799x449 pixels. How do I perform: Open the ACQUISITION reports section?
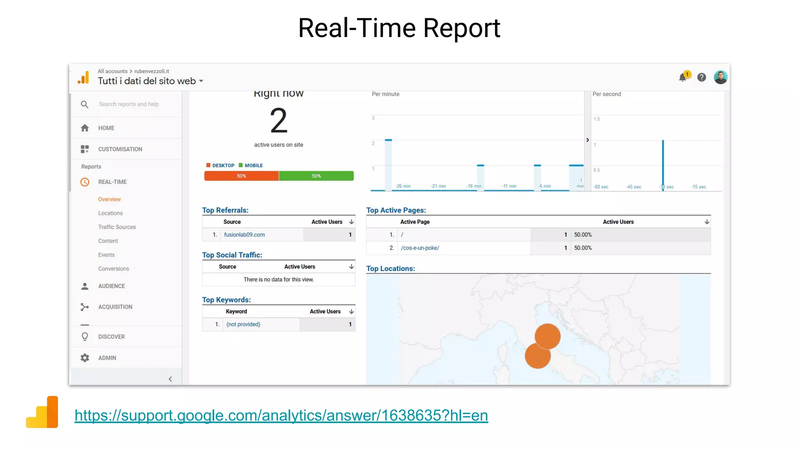coord(115,307)
